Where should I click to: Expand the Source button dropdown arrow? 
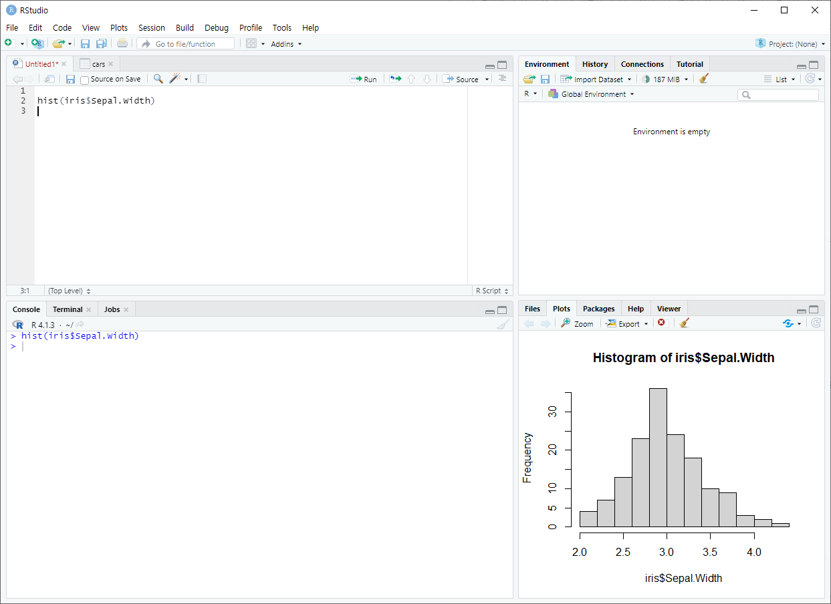[x=487, y=80]
